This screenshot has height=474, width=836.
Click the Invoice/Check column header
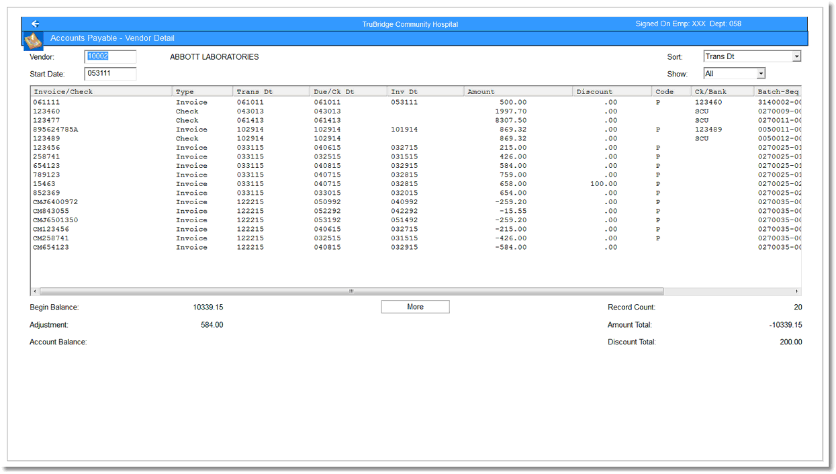pos(101,91)
